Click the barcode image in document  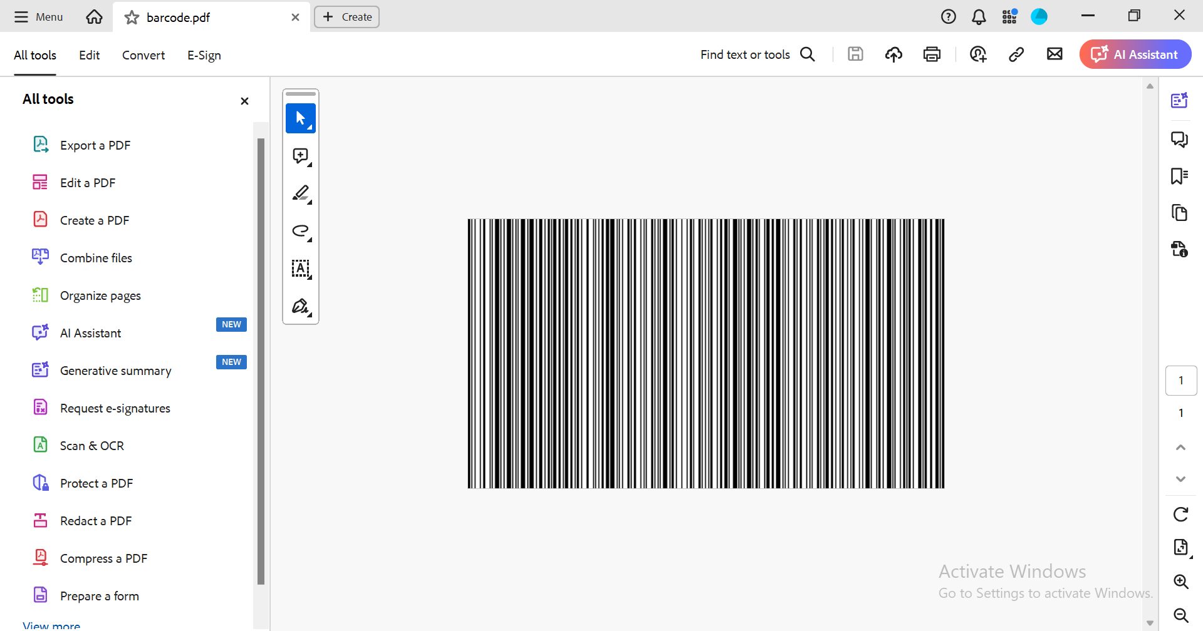coord(706,354)
